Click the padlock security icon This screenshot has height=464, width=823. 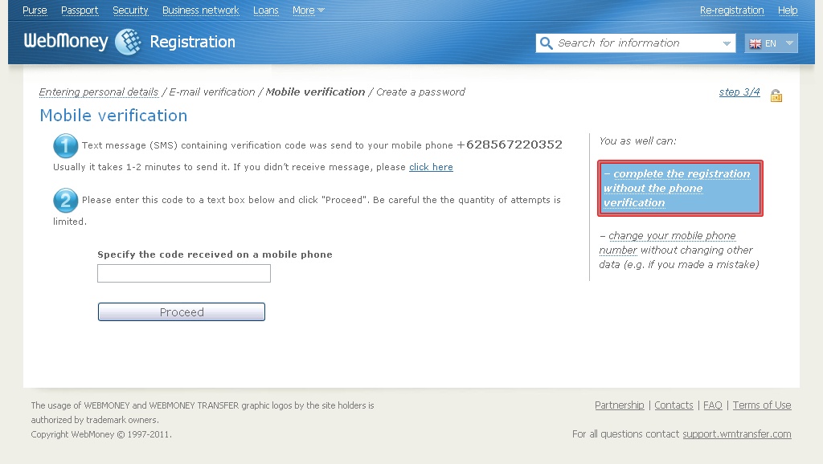[776, 96]
